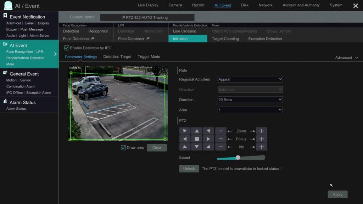The height and width of the screenshot is (204, 363).
Task: Select Line Crossing detection
Action: (184, 31)
